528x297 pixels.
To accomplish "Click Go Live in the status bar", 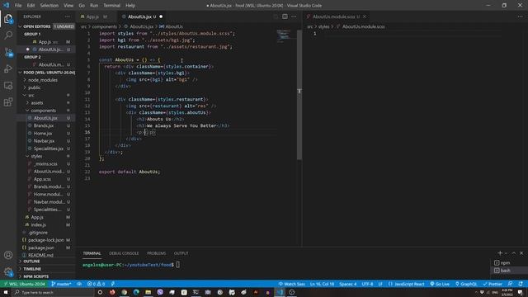I will pyautogui.click(x=440, y=284).
